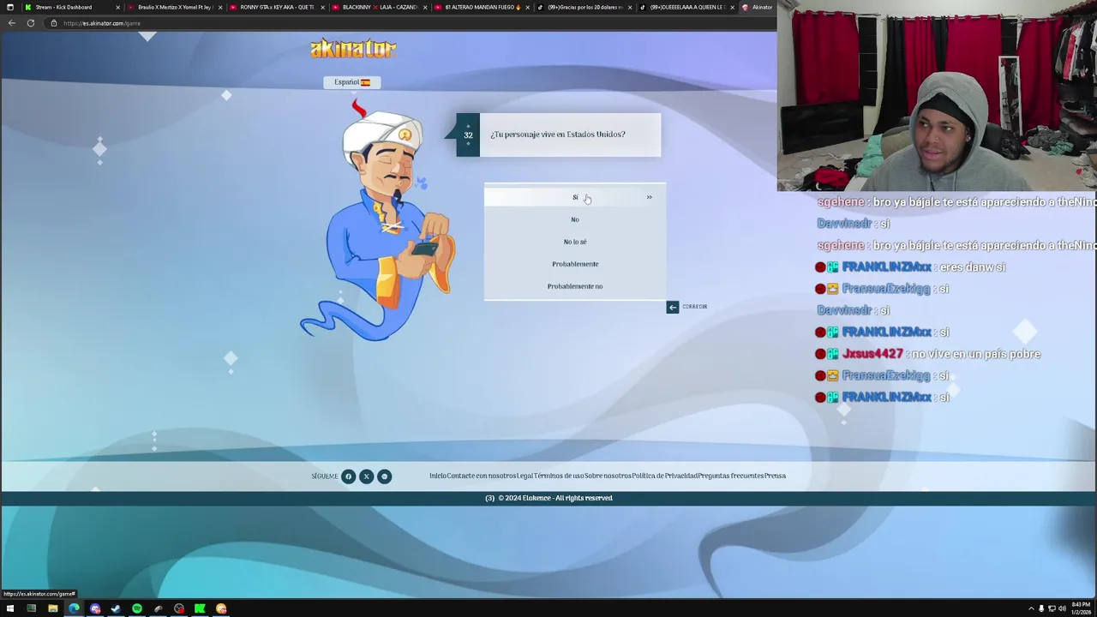
Task: Pick the 'Probablemente' answer
Action: 575,264
